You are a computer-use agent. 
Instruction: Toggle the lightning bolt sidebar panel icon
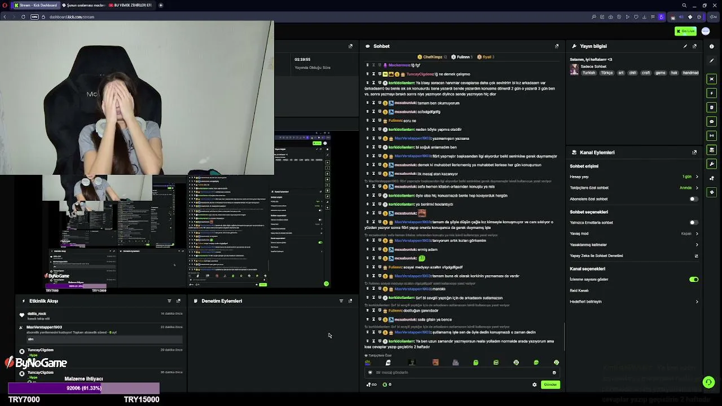[x=712, y=93]
